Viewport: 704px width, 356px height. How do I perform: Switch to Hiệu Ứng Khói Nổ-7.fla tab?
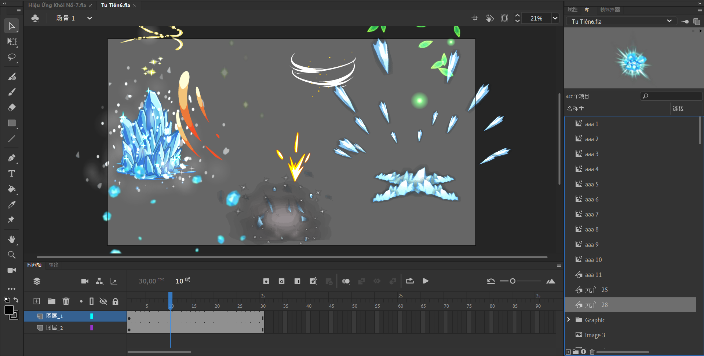click(x=57, y=5)
